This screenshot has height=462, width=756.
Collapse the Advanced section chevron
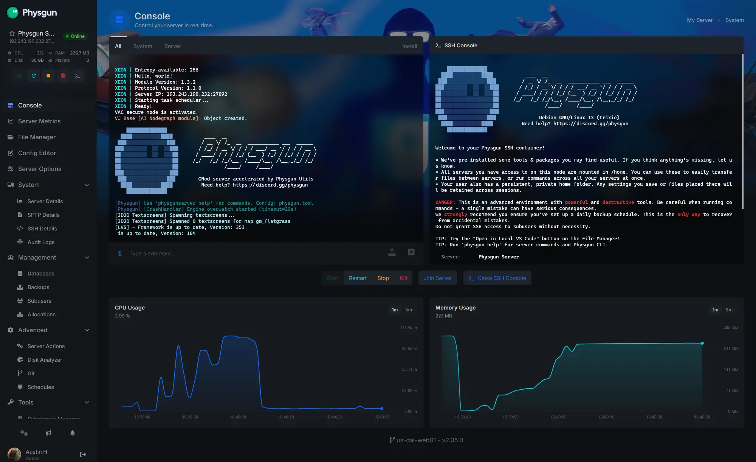pyautogui.click(x=87, y=330)
